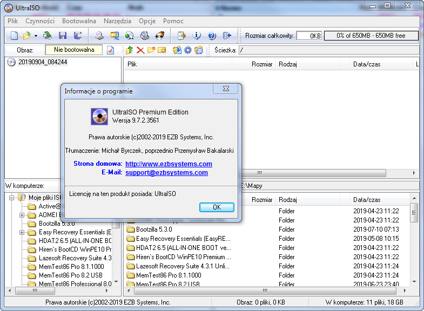Create a new image with the blank page icon
The width and height of the screenshot is (424, 311).
tap(14, 36)
